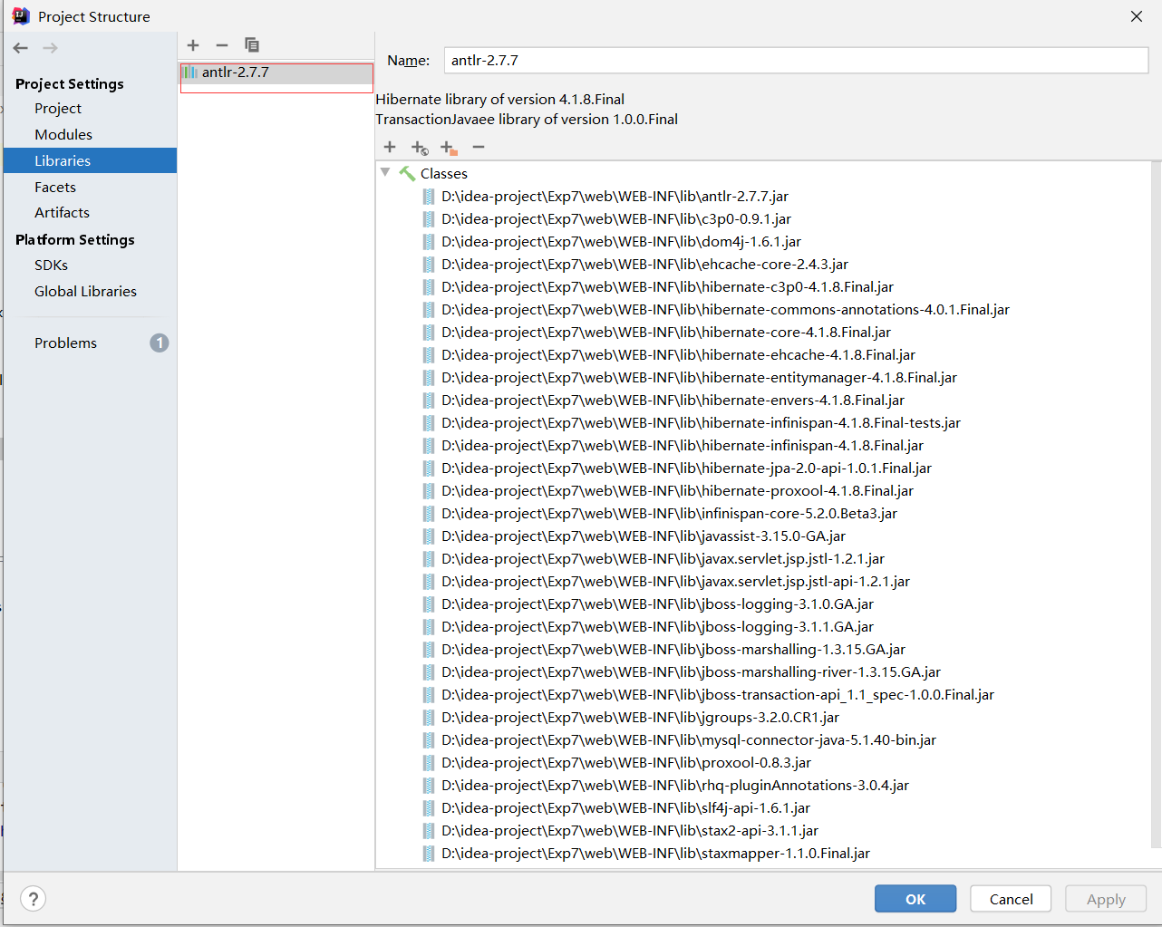Click the Apply button
Screen dimensions: 1162x927
pos(1106,899)
